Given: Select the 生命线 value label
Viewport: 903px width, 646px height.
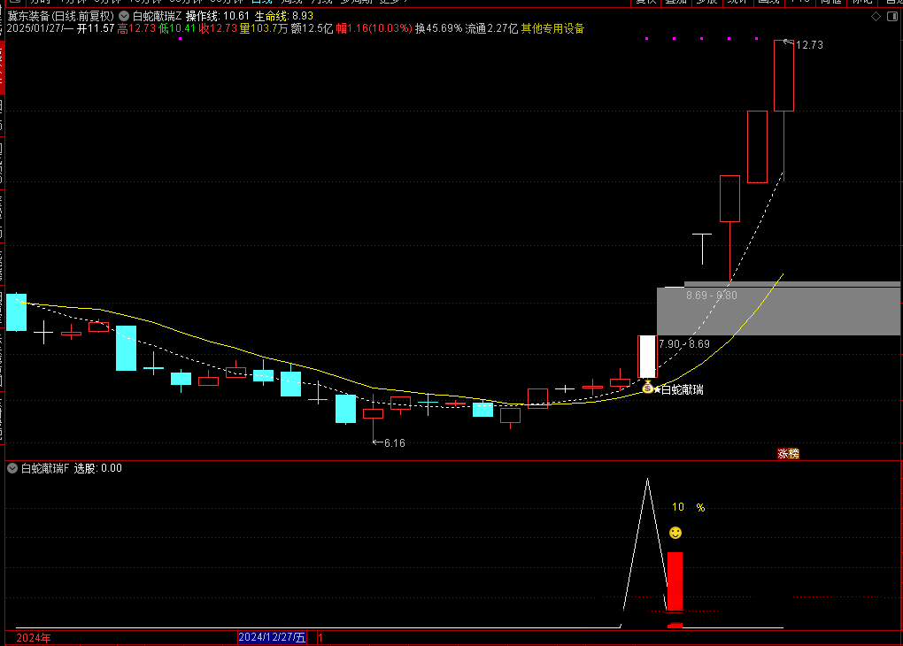Looking at the screenshot, I should click(x=283, y=16).
